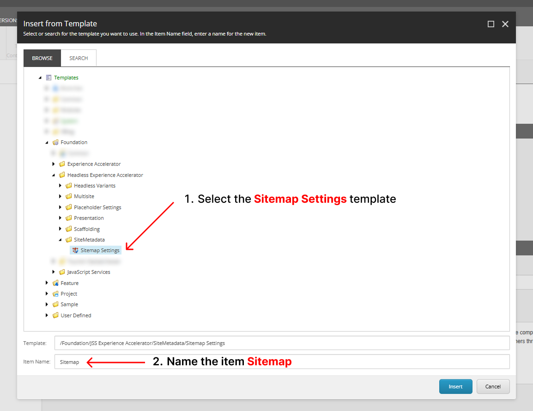Select the Headless Variants label
This screenshot has width=533, height=411.
[95, 186]
